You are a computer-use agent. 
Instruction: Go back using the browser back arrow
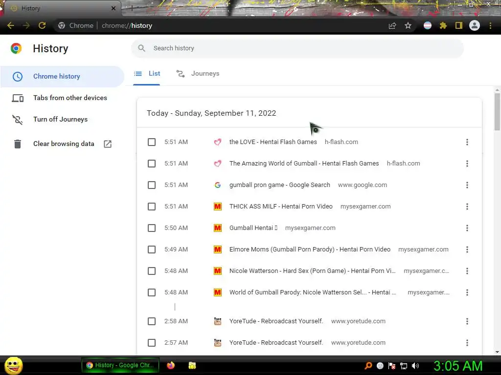pos(11,25)
